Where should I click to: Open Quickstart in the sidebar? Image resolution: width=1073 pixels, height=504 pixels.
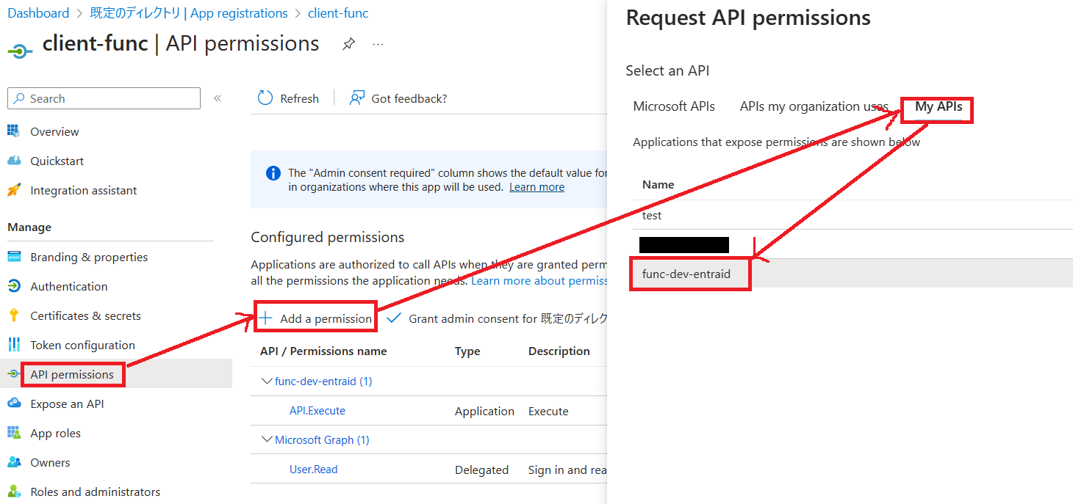[x=54, y=161]
